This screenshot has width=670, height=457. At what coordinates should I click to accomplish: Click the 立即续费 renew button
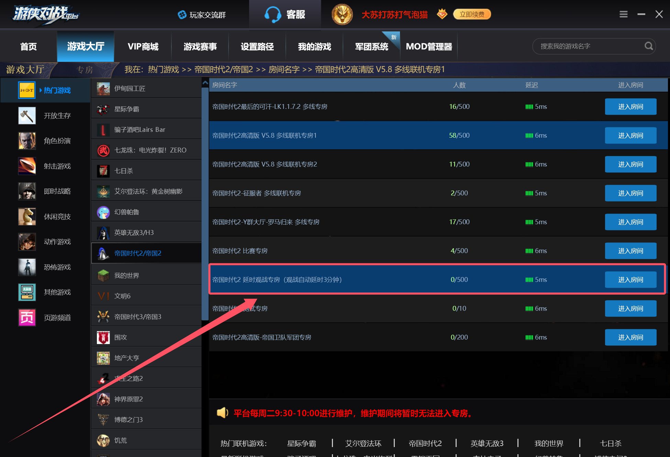(x=472, y=14)
